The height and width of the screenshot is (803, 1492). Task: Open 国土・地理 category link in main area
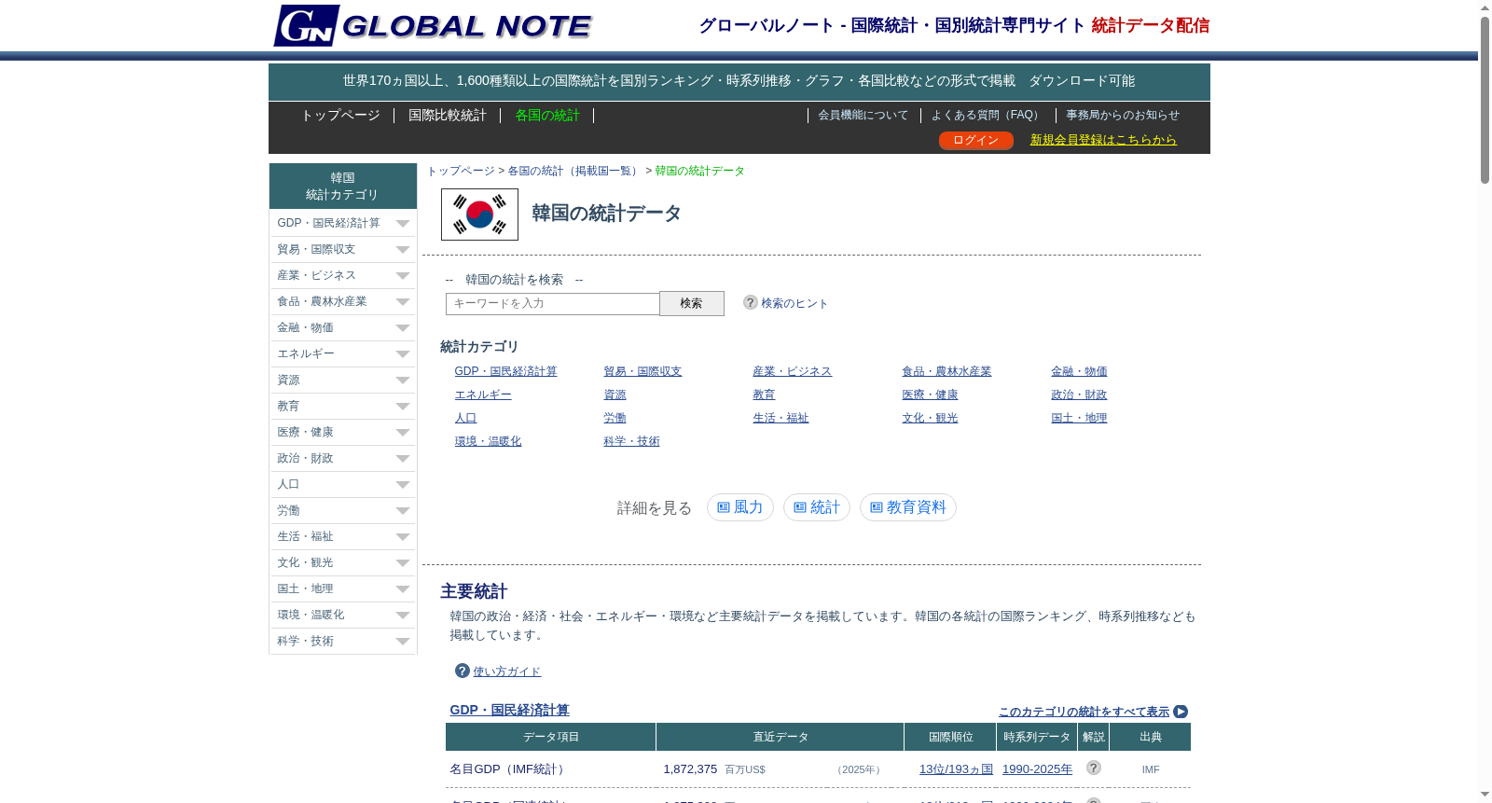(1079, 418)
